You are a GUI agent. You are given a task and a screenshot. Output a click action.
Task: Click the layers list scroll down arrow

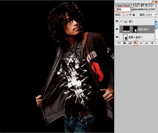156,39
